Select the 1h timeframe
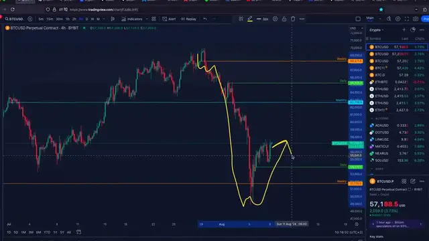This screenshot has width=429, height=241. 68,19
